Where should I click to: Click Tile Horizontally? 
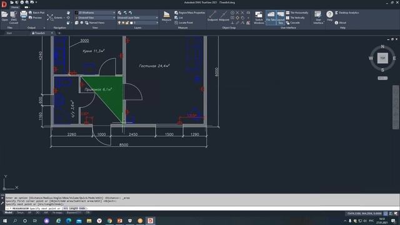click(x=297, y=12)
